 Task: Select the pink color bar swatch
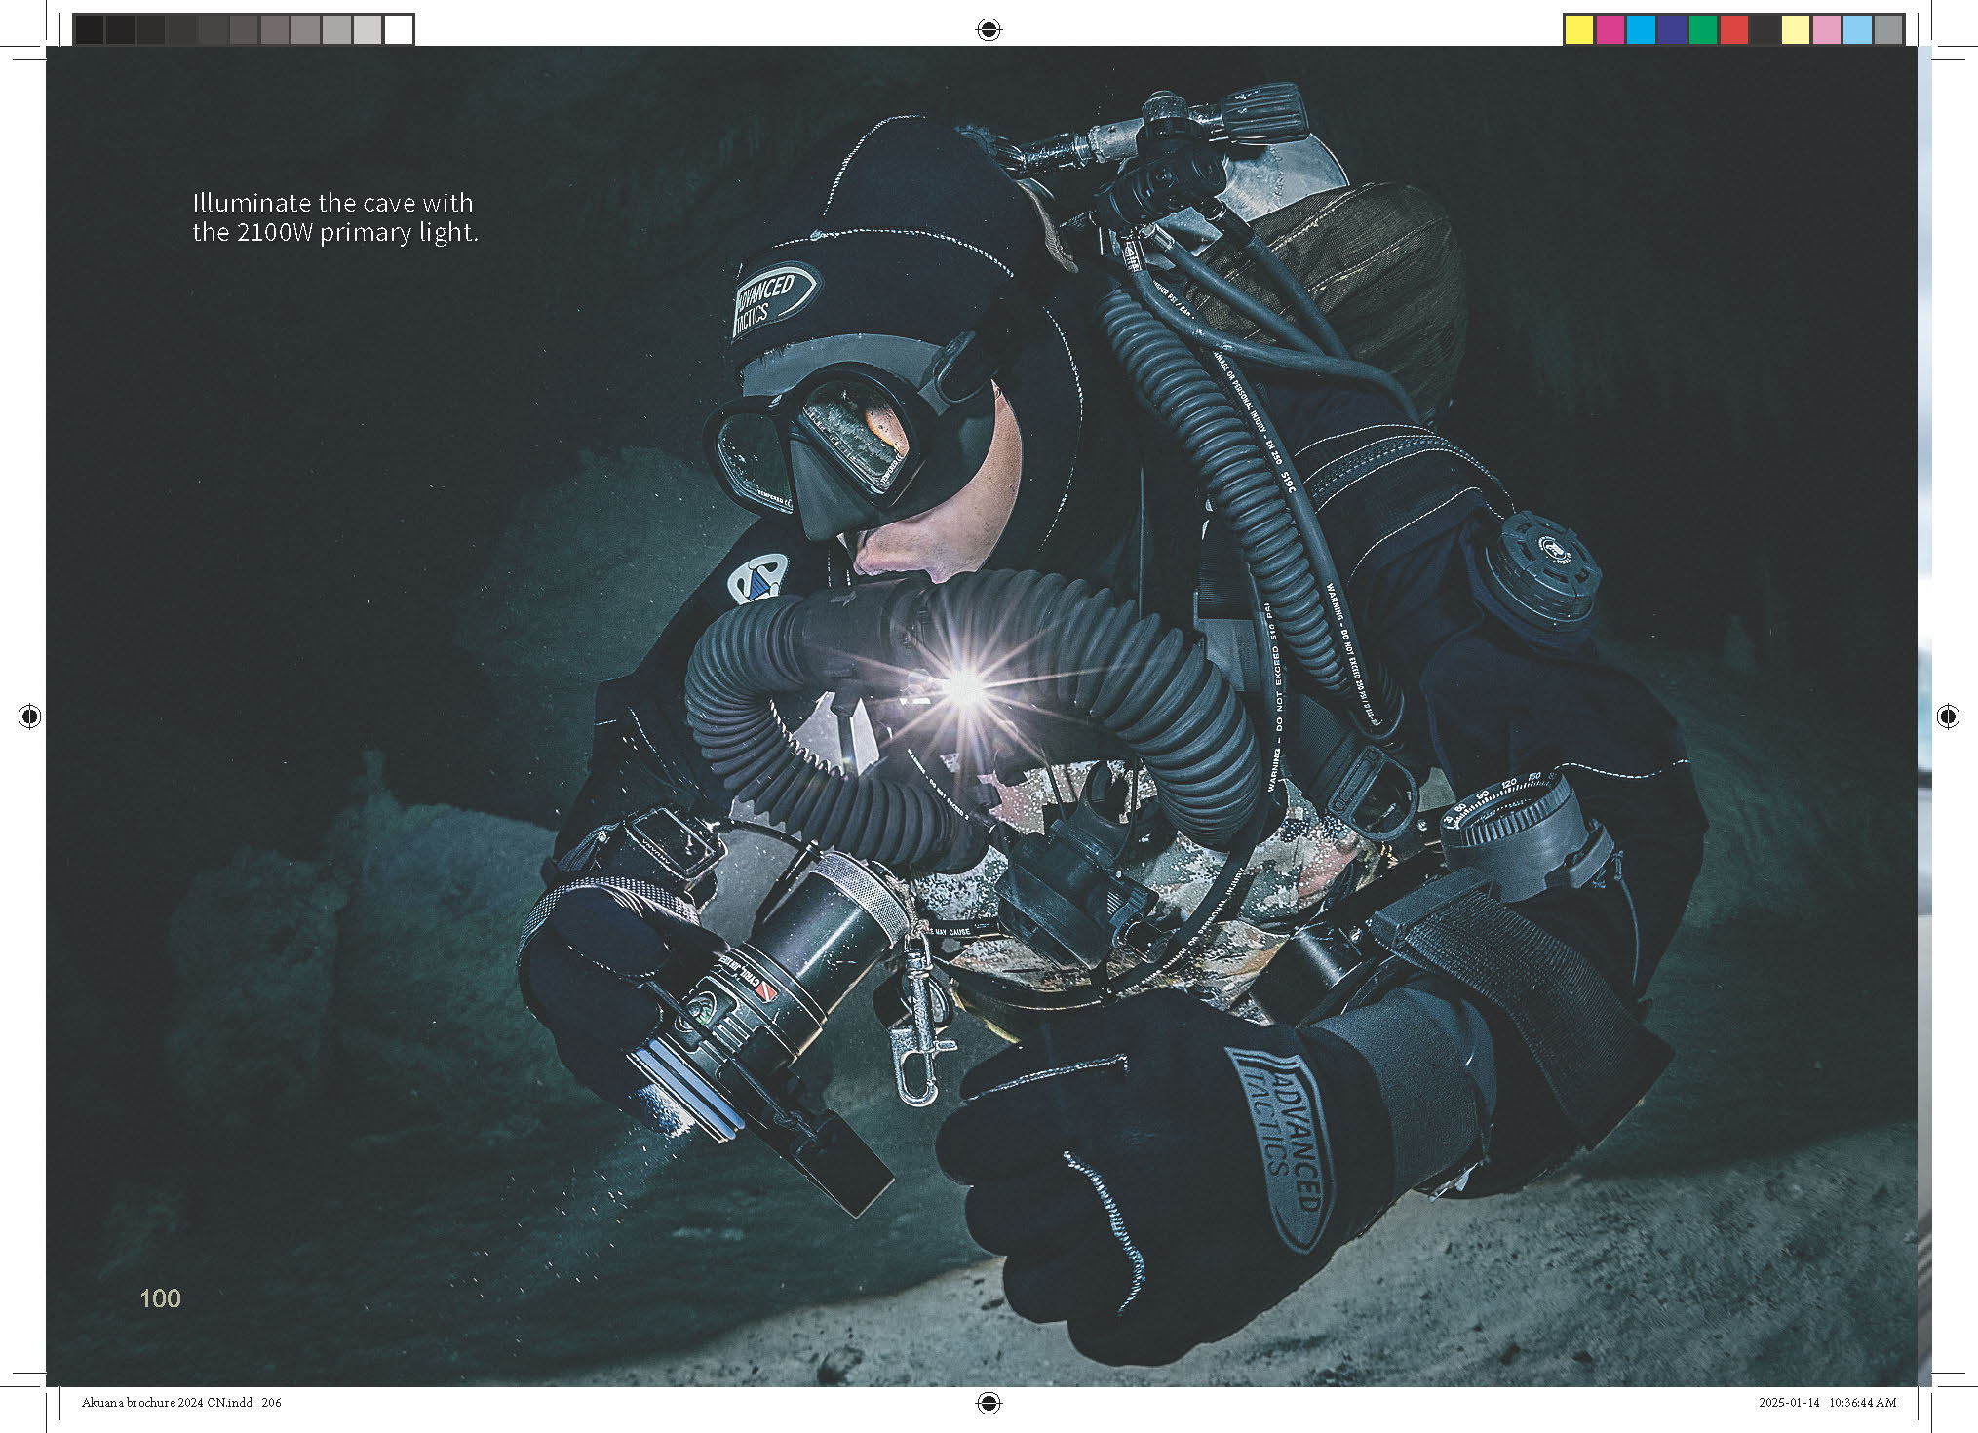point(1826,30)
